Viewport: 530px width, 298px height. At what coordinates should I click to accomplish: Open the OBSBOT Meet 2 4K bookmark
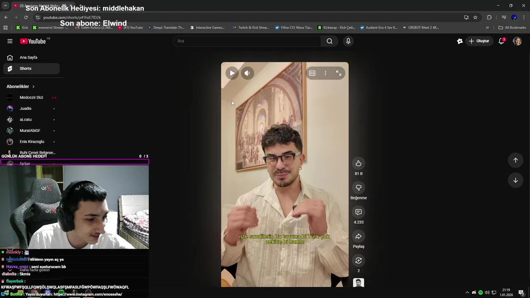click(421, 28)
